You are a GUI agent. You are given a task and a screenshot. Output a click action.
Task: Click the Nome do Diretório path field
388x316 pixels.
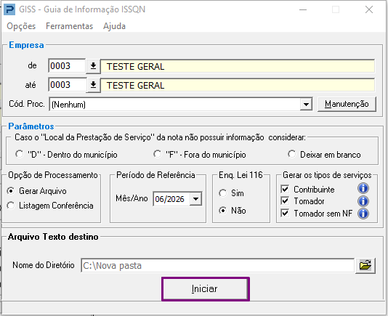[218, 266]
